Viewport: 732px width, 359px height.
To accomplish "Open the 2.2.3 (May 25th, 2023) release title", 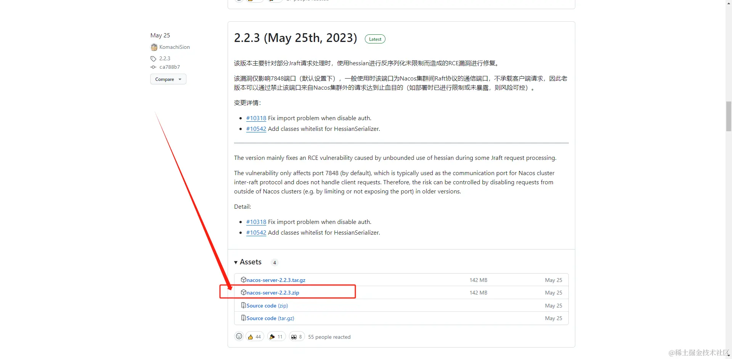I will coord(295,38).
